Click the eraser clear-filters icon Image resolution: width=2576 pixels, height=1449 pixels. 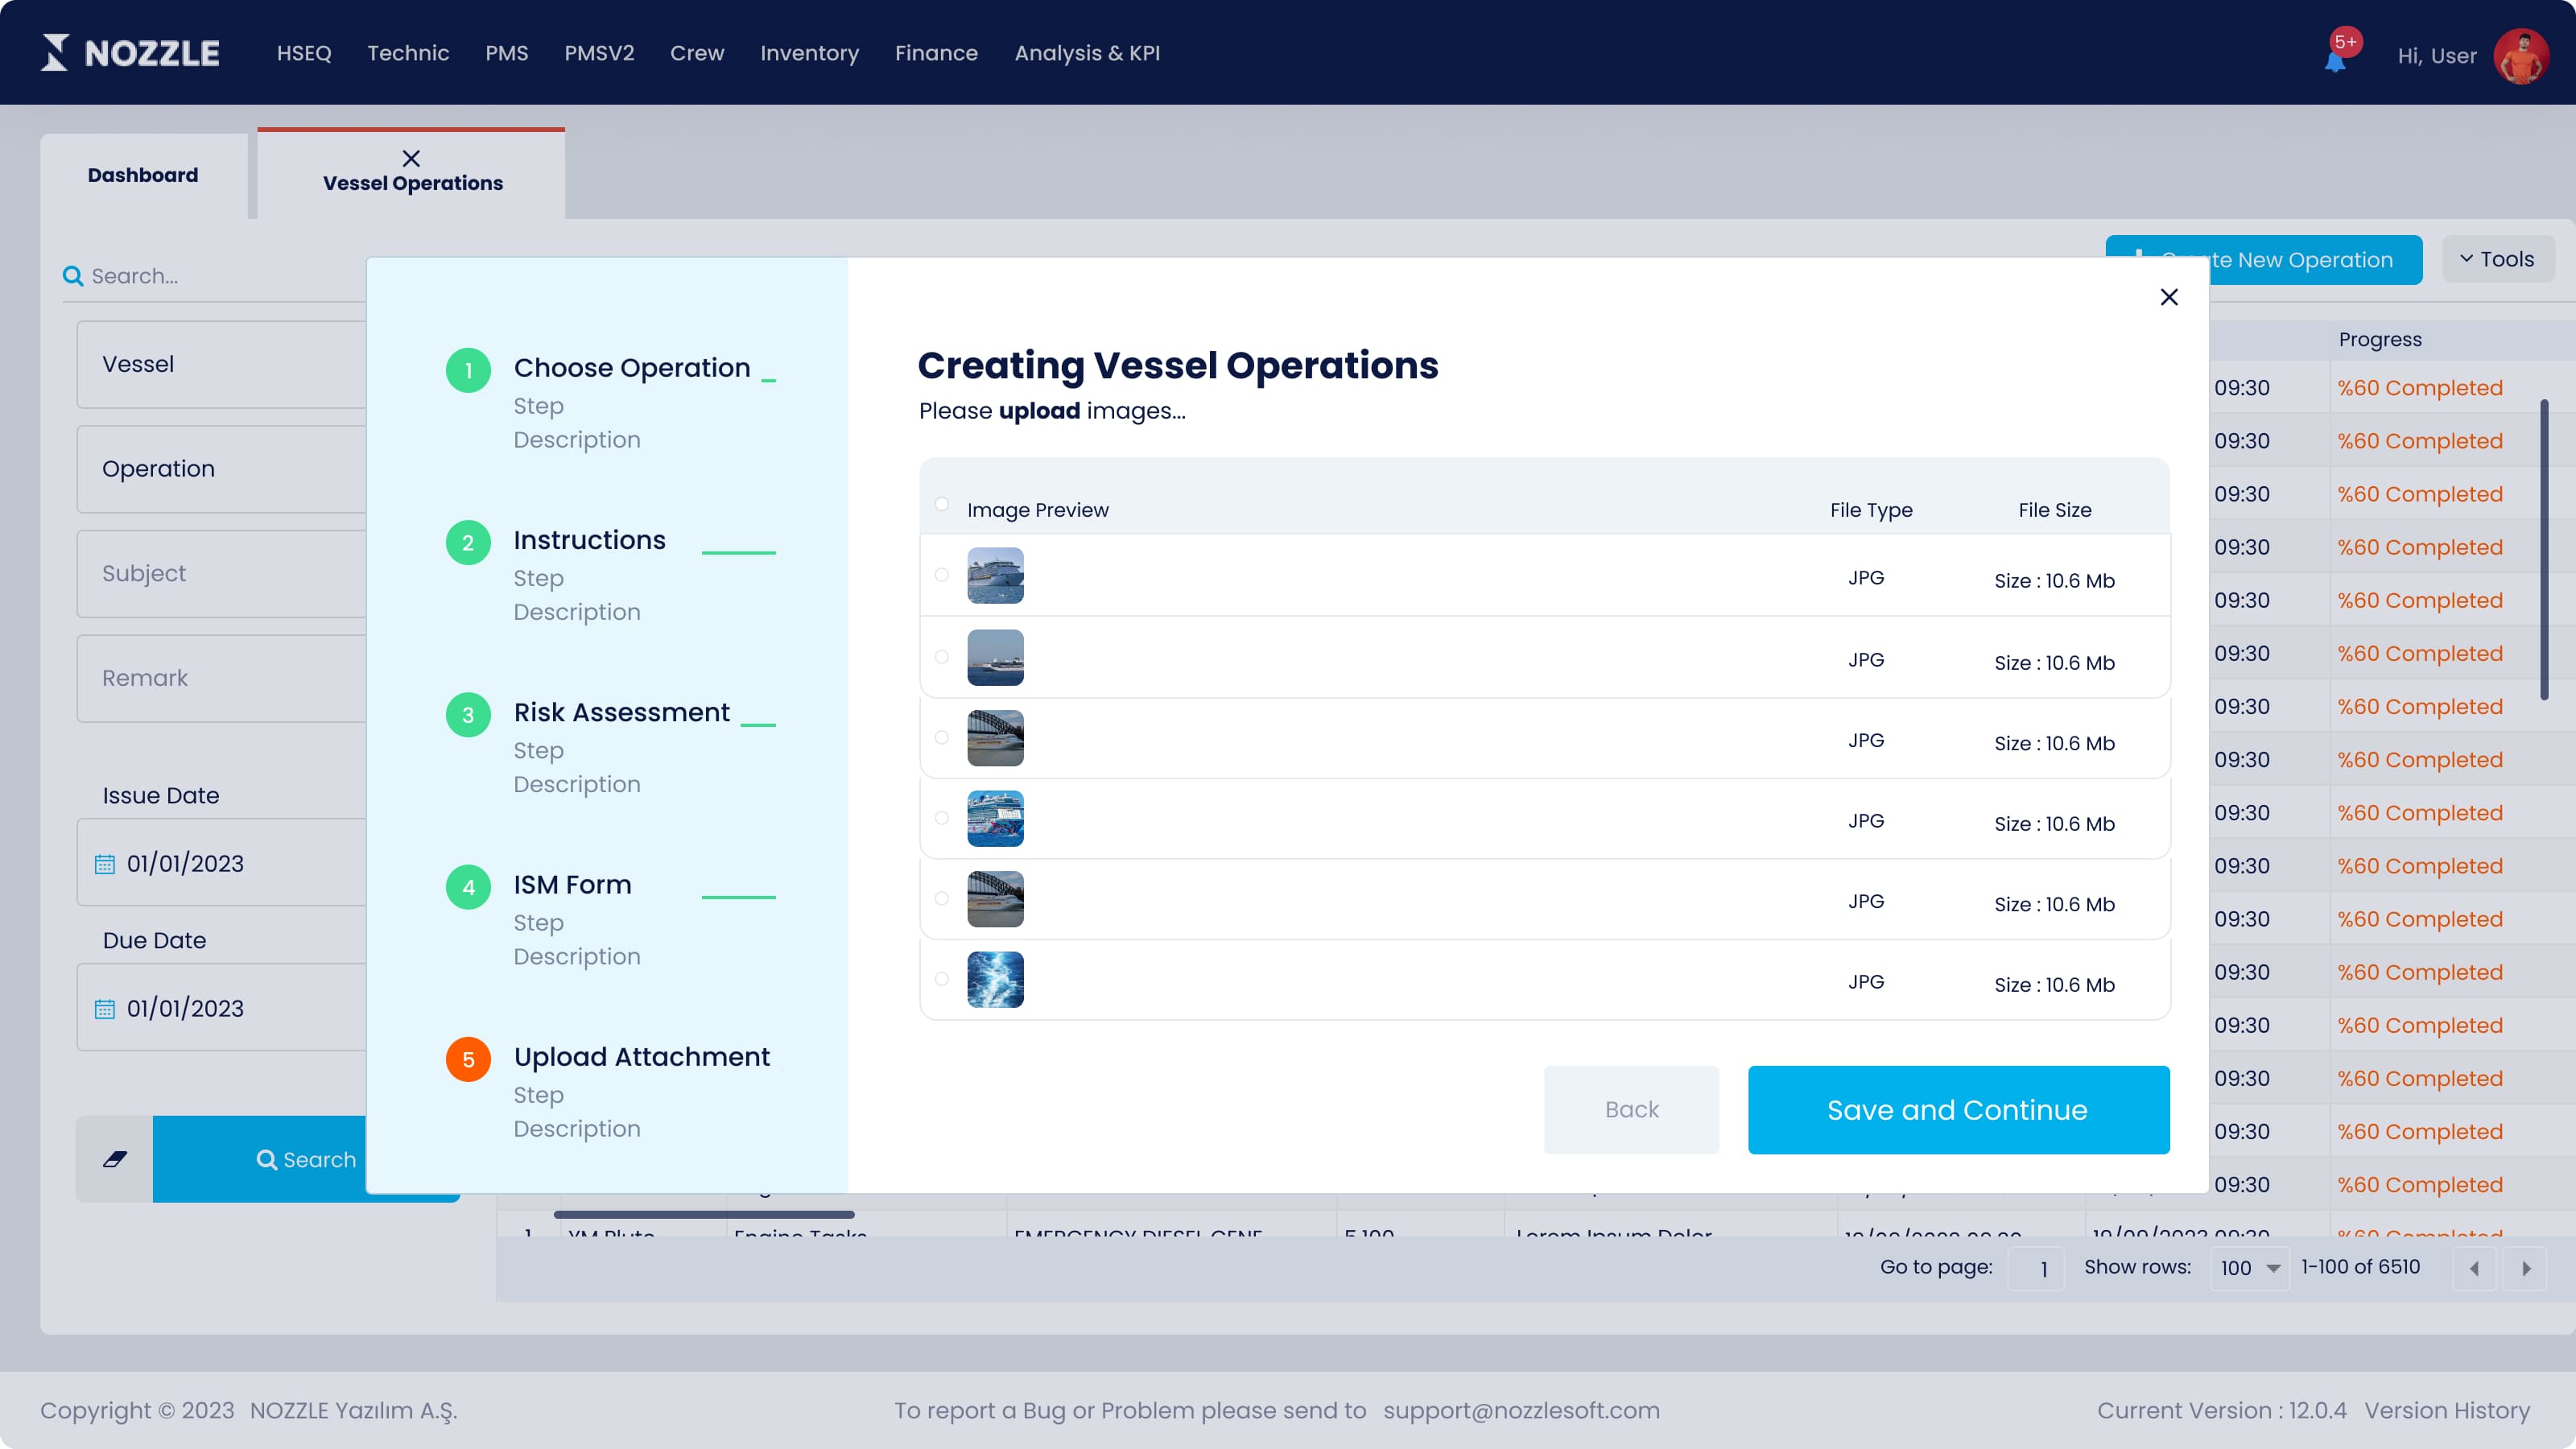114,1159
